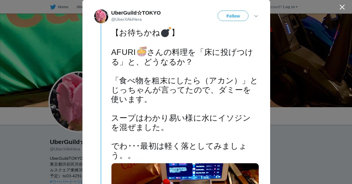Expand the tweet options chevron
The height and width of the screenshot is (184, 352).
(x=256, y=16)
